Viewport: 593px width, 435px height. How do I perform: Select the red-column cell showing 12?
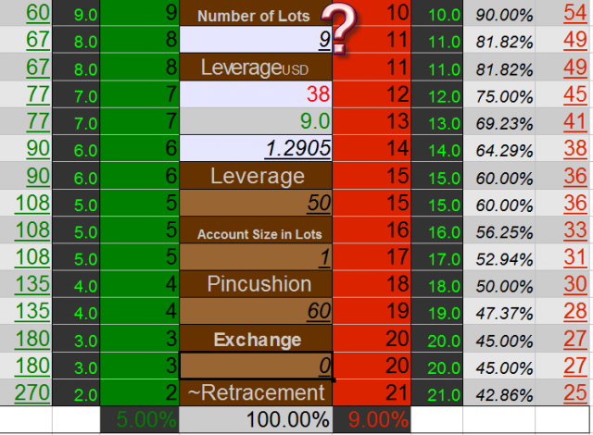click(x=372, y=94)
